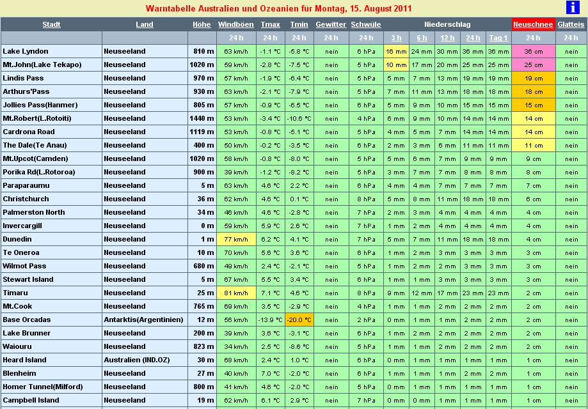Click the Mt.John(Lake Tekapo) city cell
Viewport: 588px width, 409px height.
click(x=51, y=65)
